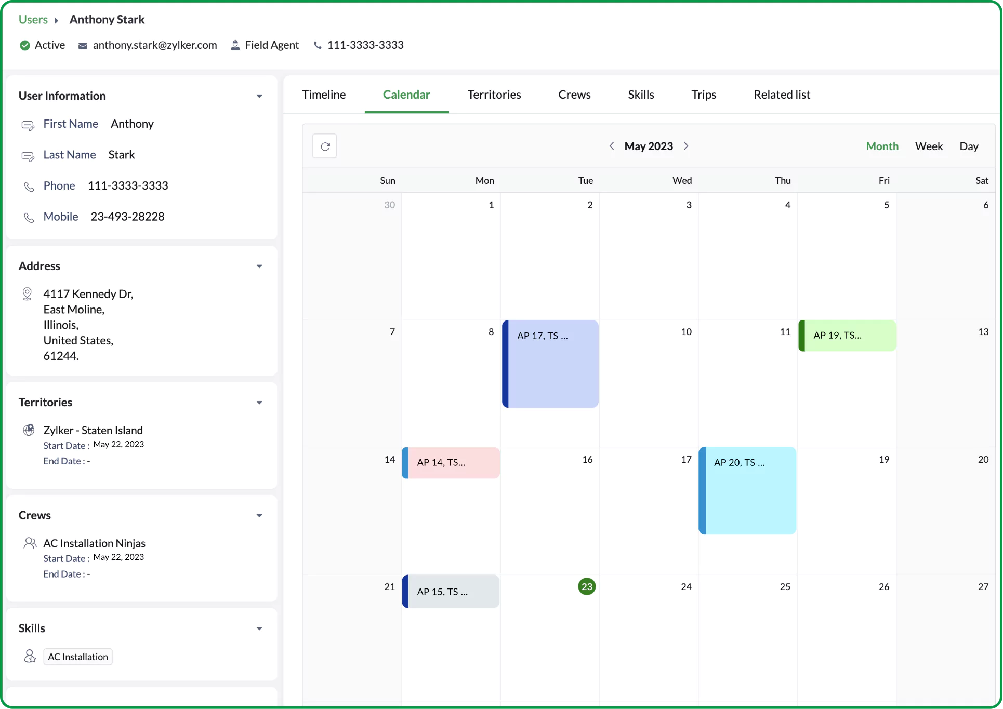Screen dimensions: 1003x709
Task: Switch calendar to Week view
Action: click(929, 146)
